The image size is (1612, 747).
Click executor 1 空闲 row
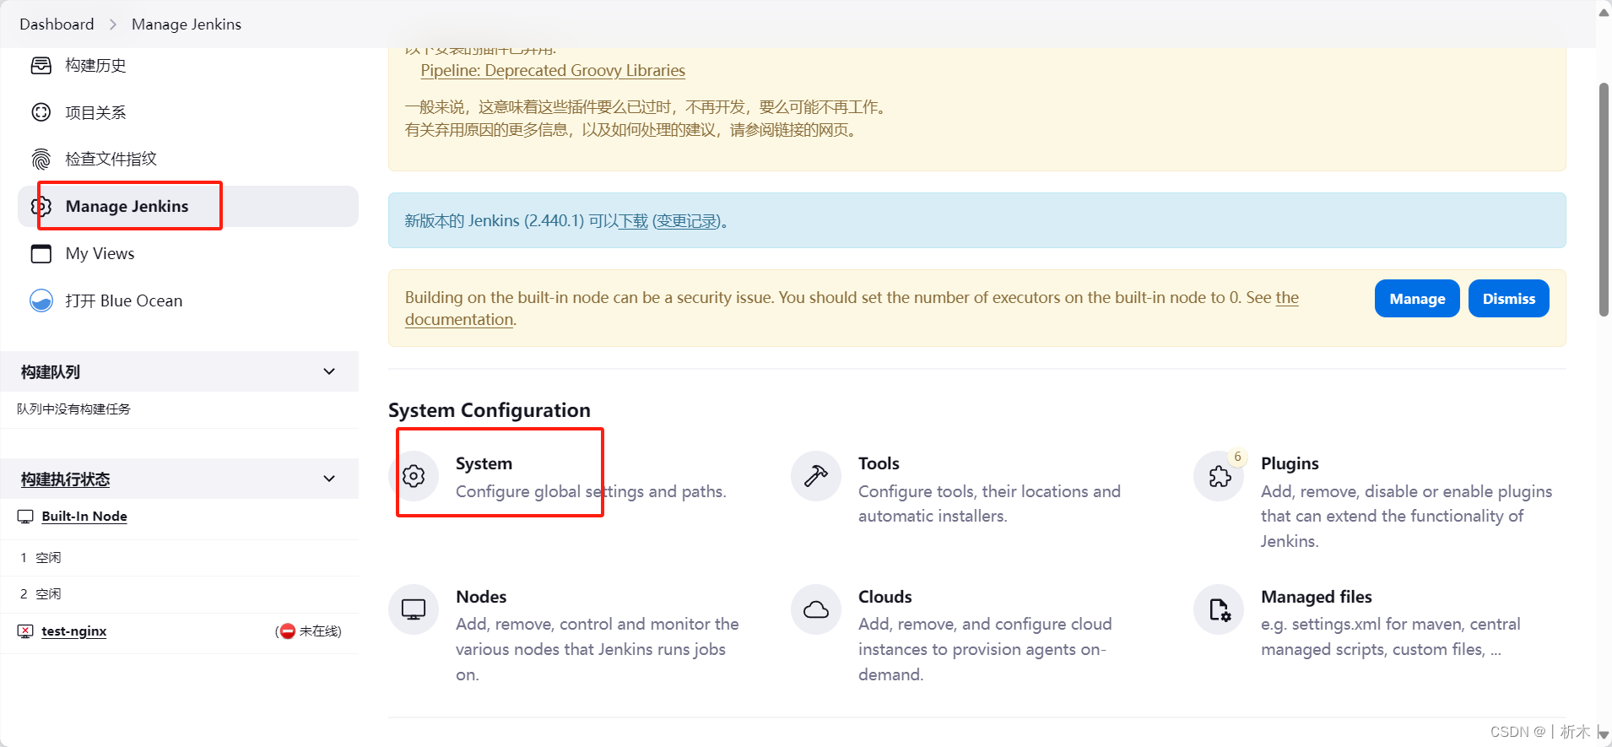[x=179, y=558]
